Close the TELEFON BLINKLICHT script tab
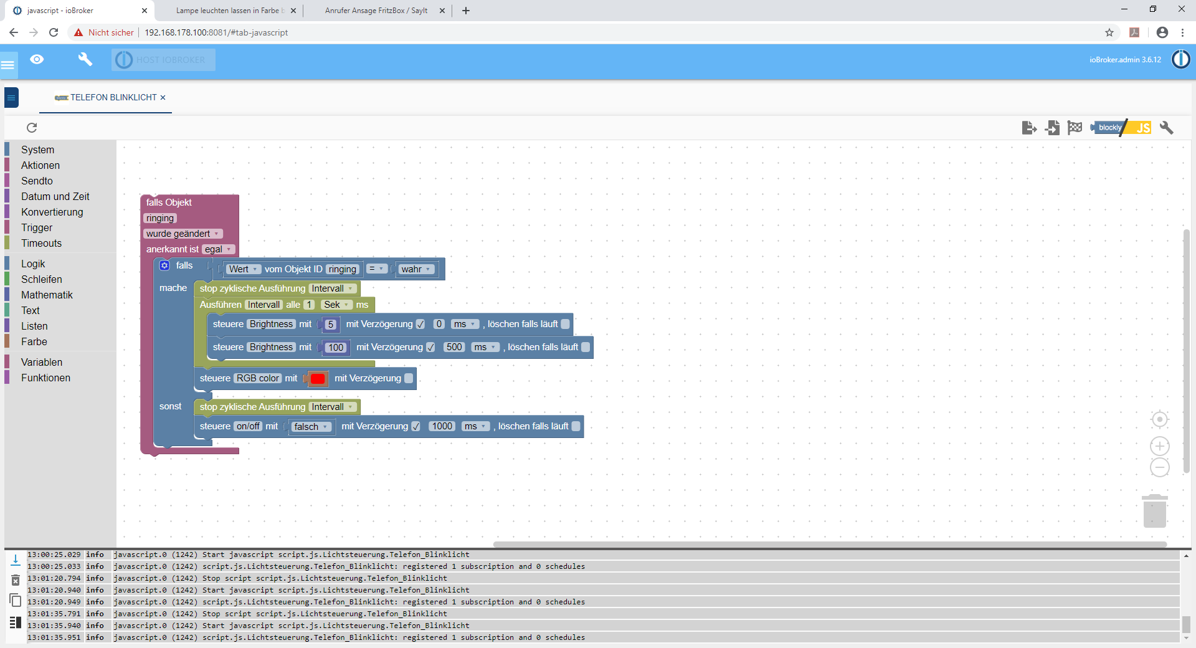This screenshot has height=648, width=1196. pyautogui.click(x=163, y=97)
